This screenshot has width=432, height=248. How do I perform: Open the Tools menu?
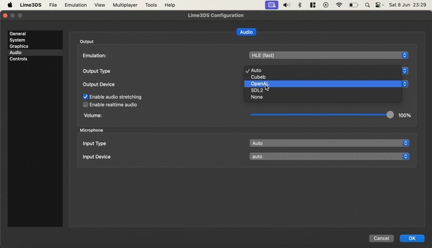click(x=150, y=5)
